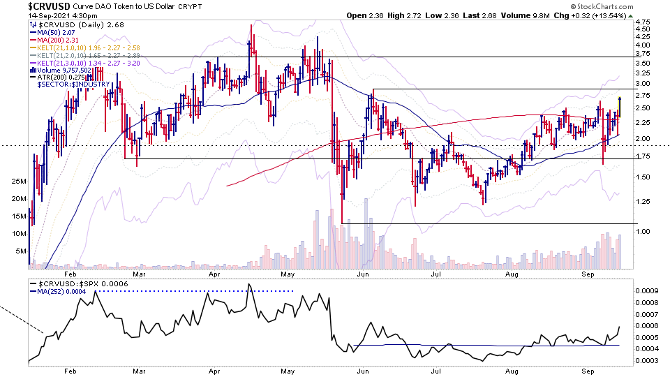670x377 pixels.
Task: Click the green up-arrow after Chg value
Action: [630, 16]
